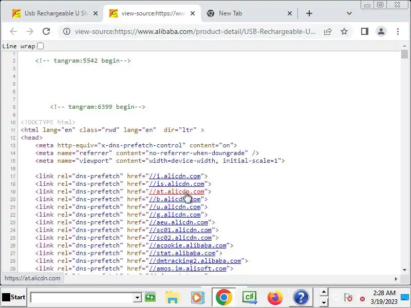
Task: Click the tangram:6399 begin comment
Action: (x=98, y=107)
